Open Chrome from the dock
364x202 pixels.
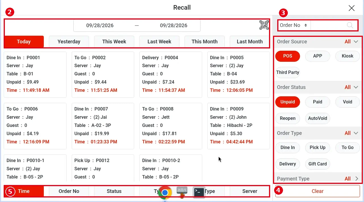click(165, 193)
